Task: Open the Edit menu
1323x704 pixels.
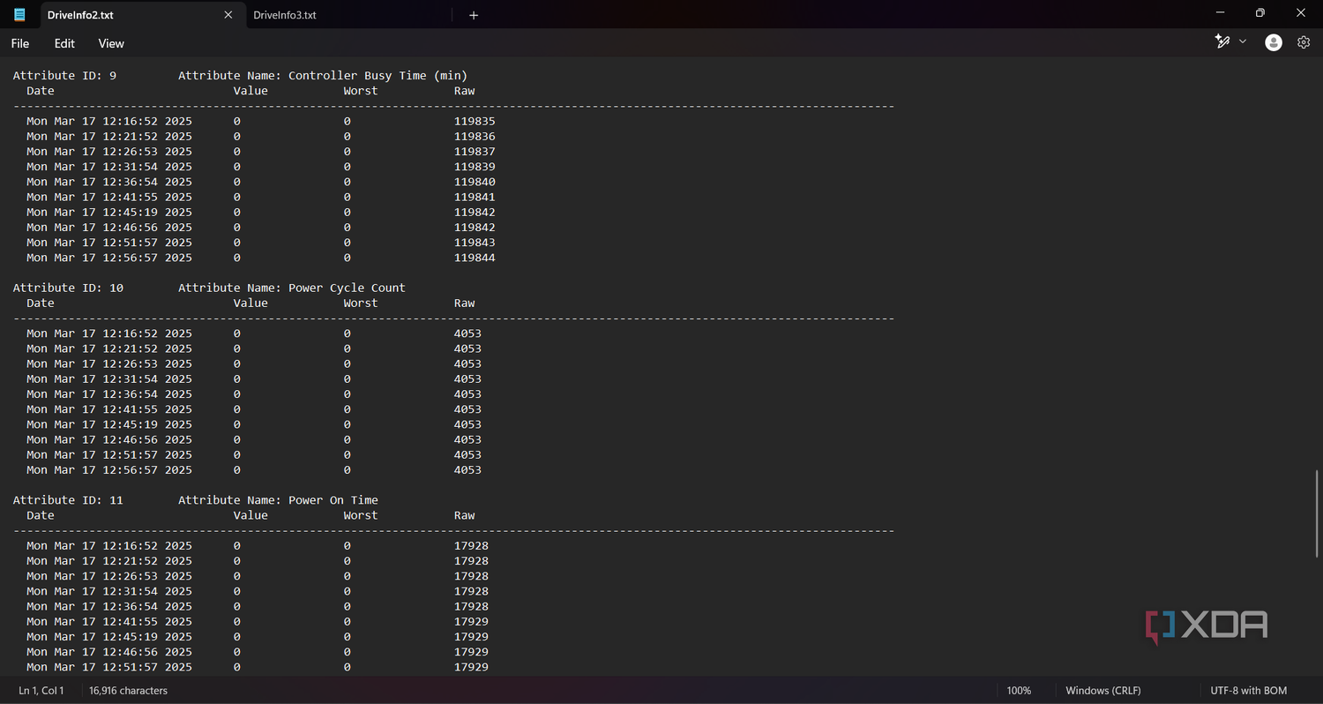Action: (x=64, y=43)
